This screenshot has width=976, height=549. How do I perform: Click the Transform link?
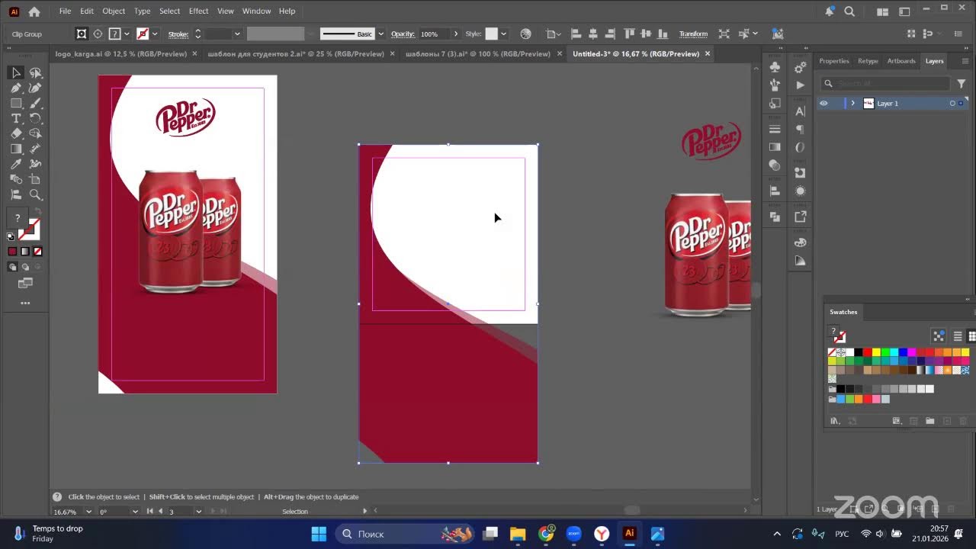tap(693, 34)
